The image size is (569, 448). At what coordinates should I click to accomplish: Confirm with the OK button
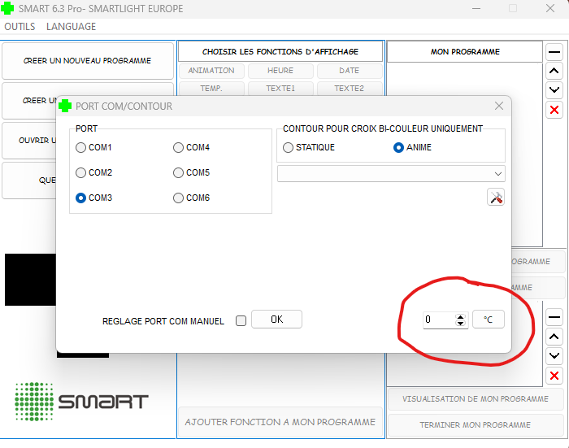click(x=276, y=320)
